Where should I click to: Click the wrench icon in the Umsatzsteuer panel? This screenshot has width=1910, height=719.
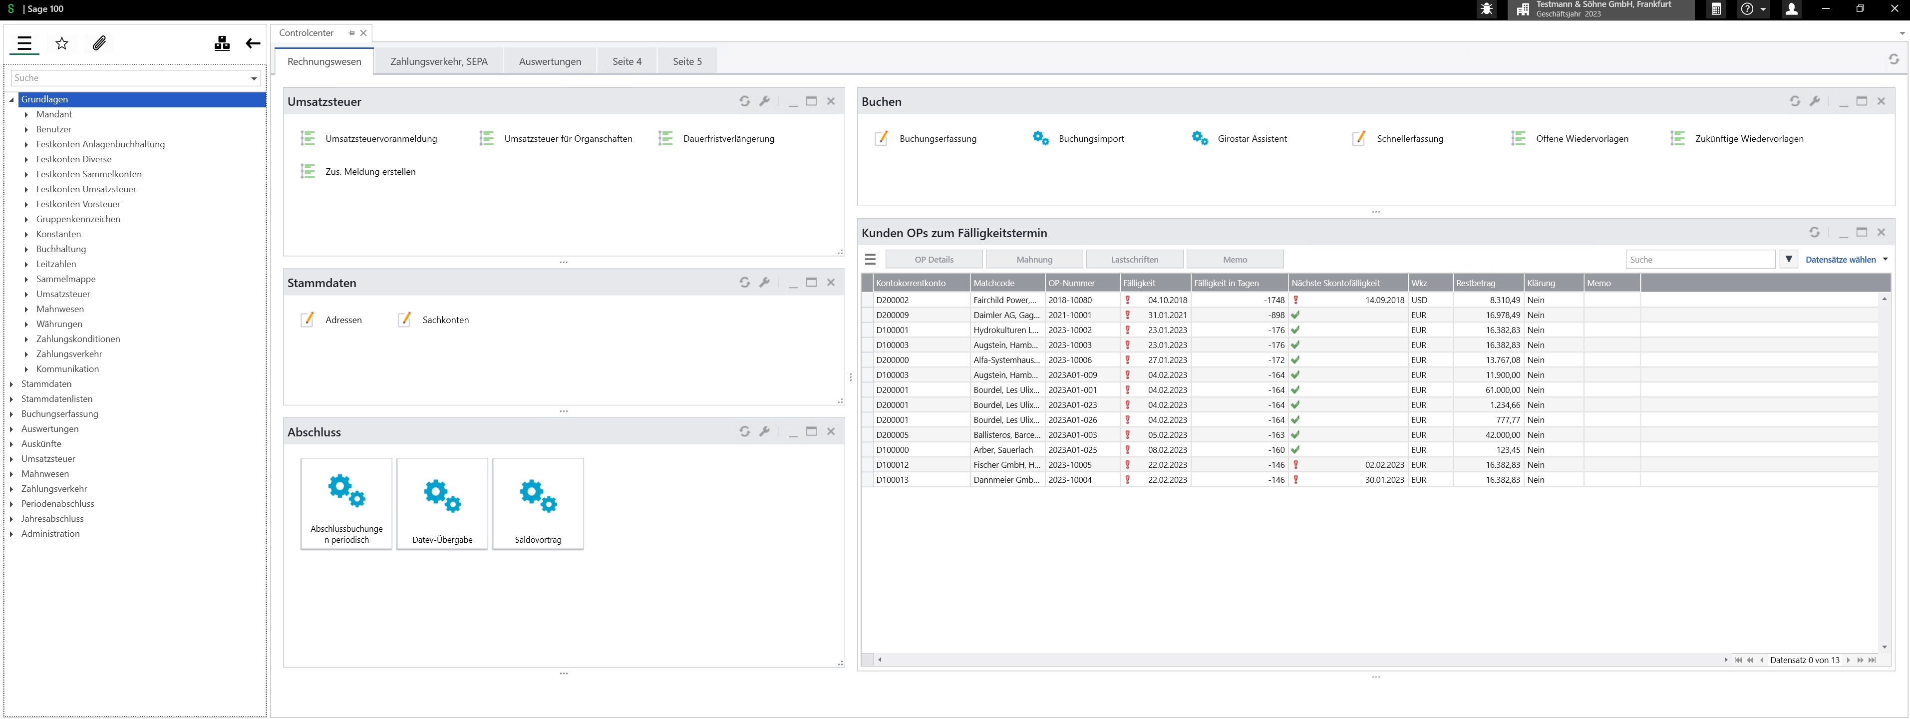764,101
